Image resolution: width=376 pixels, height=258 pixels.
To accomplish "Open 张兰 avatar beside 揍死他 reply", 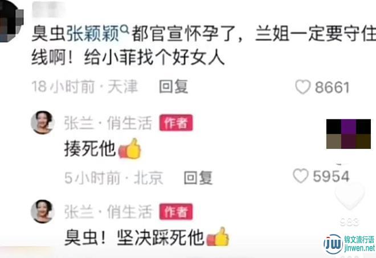I will [x=43, y=122].
